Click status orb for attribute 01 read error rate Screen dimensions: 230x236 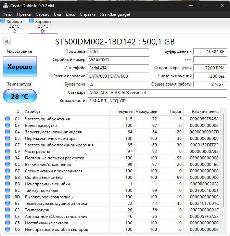tap(8, 119)
